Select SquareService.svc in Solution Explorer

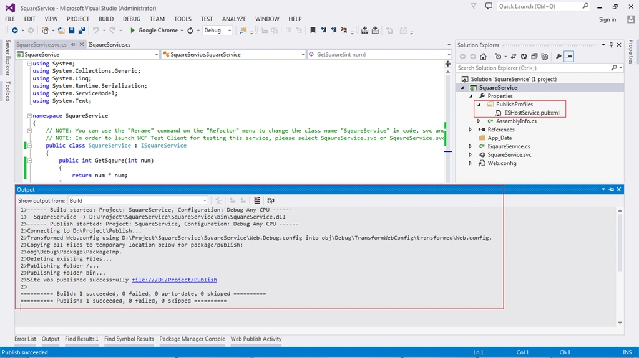click(509, 154)
